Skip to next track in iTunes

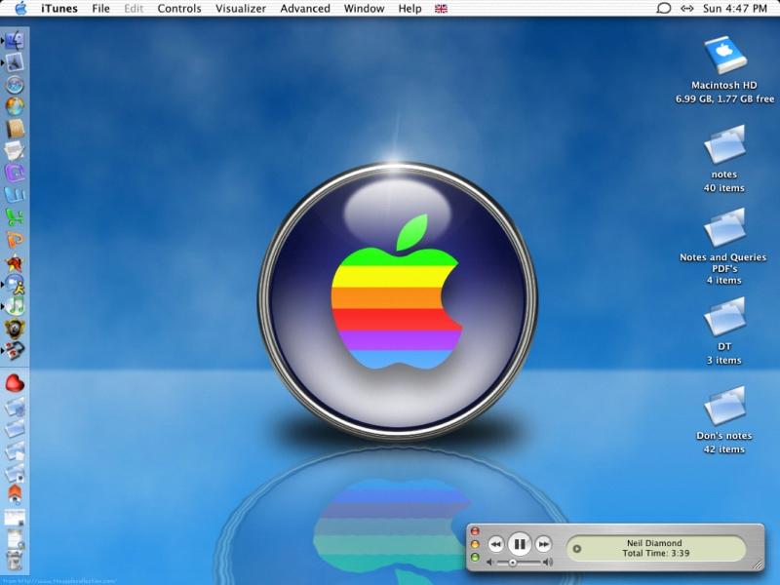pos(544,544)
